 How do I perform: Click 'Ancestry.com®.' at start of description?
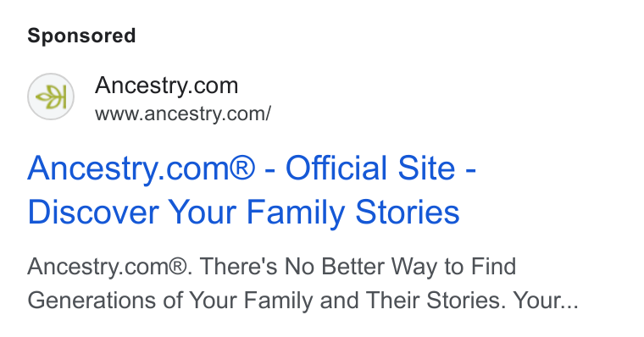[x=109, y=267]
